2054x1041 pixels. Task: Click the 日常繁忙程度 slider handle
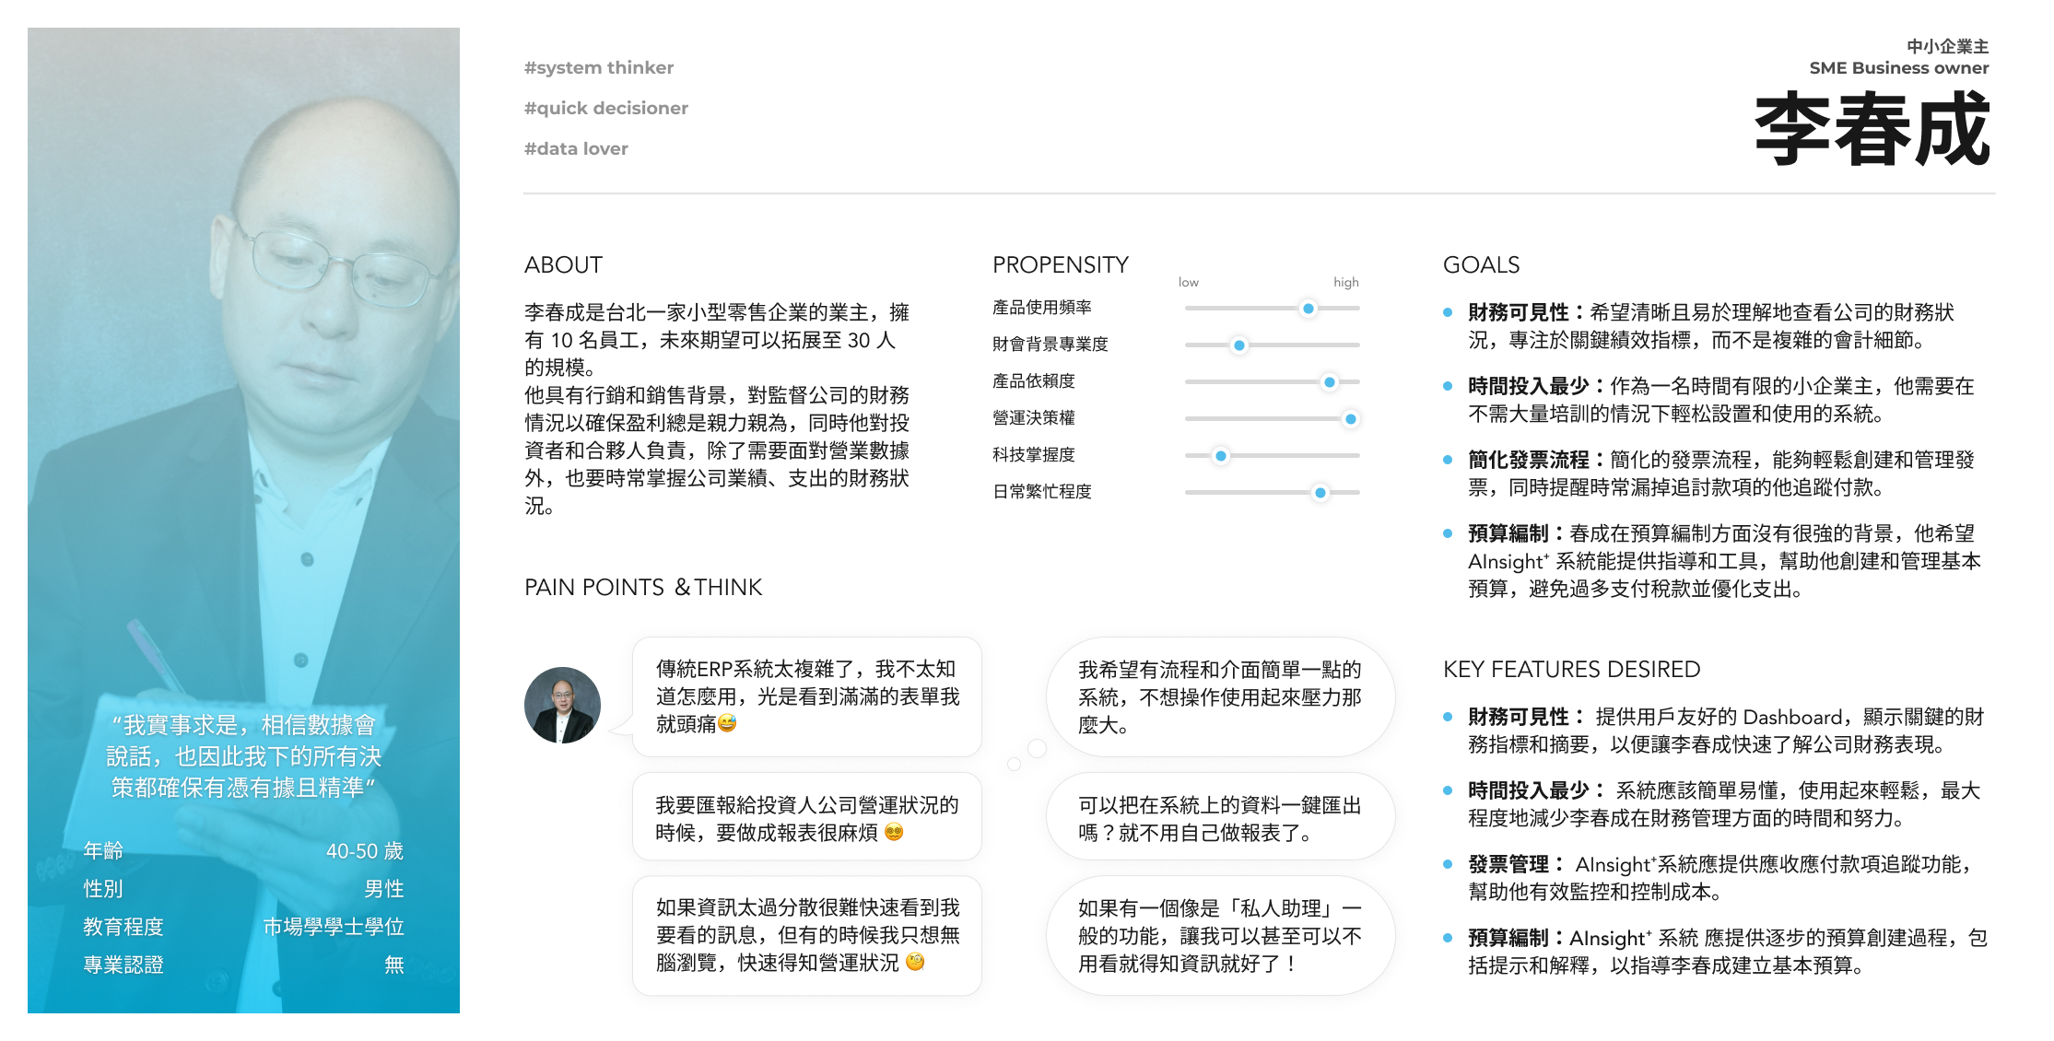point(1320,493)
